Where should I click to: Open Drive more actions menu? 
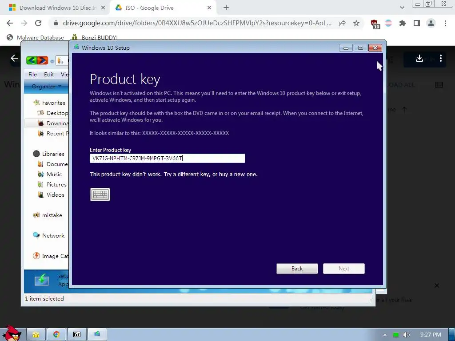point(441,58)
